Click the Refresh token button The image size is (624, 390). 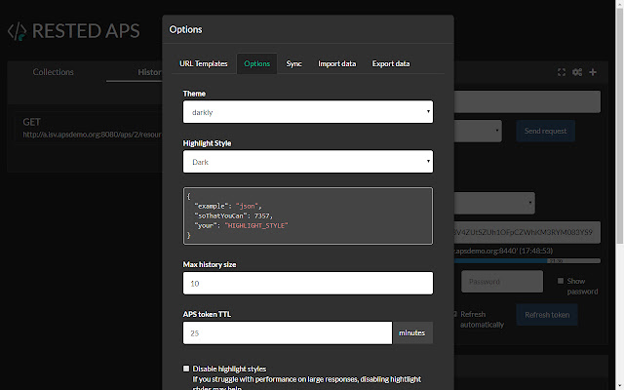pyautogui.click(x=546, y=315)
